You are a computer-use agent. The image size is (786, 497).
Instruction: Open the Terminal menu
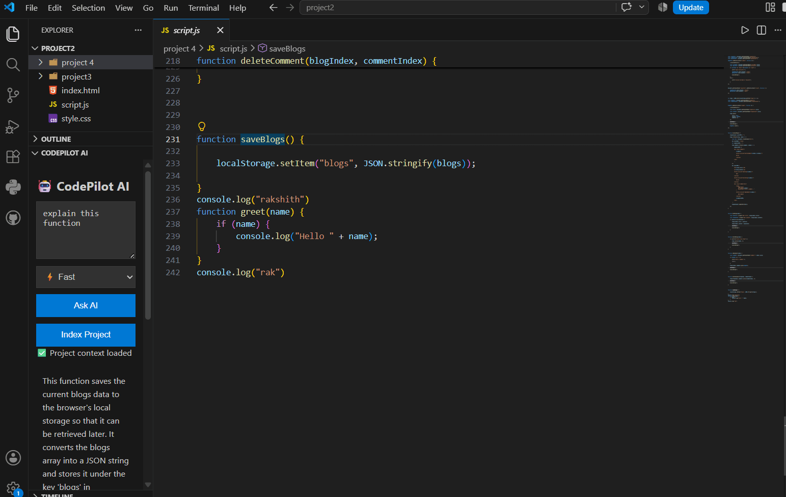click(203, 8)
